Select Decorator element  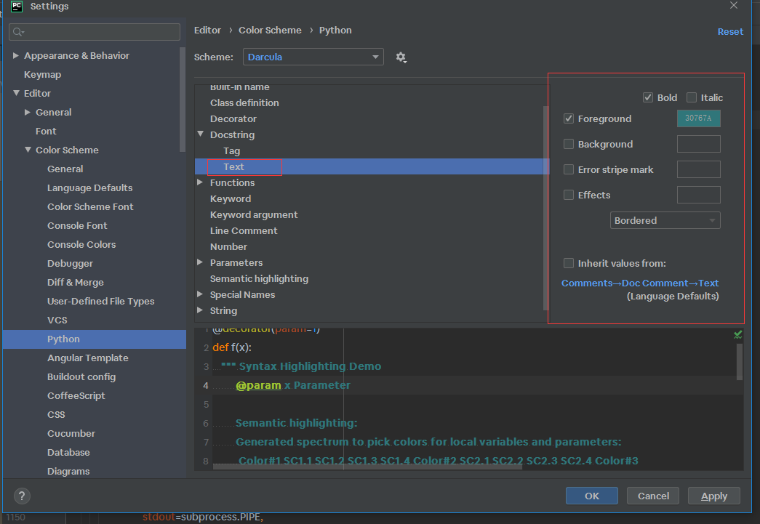pyautogui.click(x=233, y=118)
